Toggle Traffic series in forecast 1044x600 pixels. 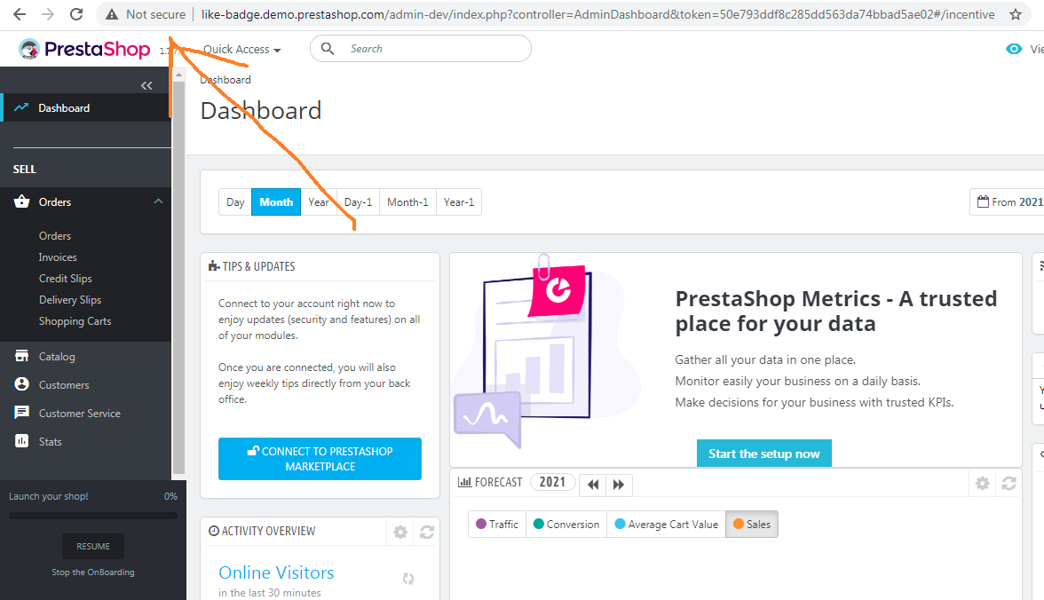(x=497, y=524)
